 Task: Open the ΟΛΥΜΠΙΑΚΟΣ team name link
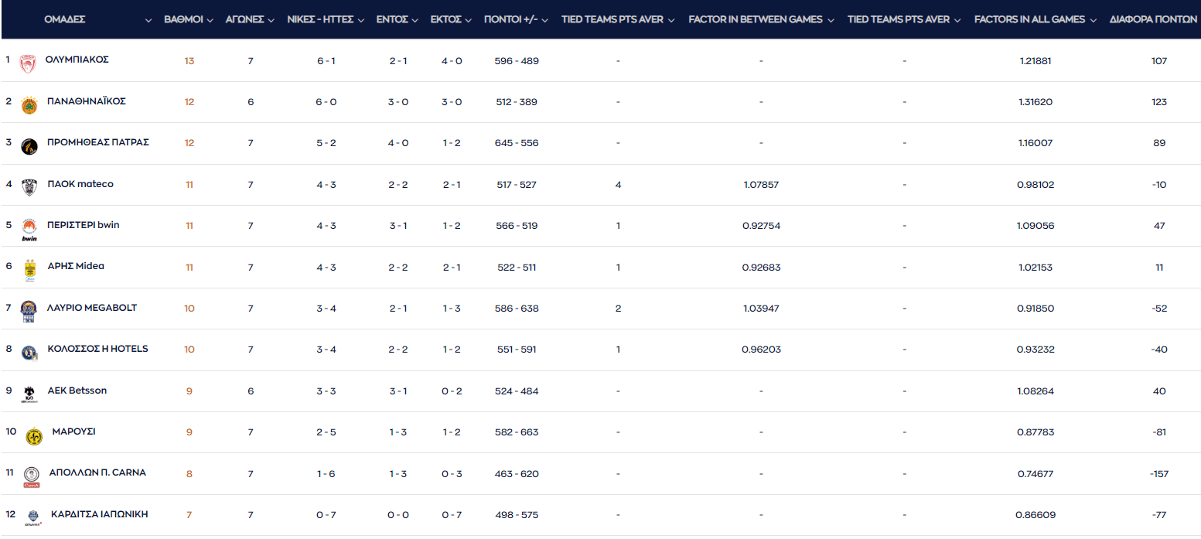point(77,60)
